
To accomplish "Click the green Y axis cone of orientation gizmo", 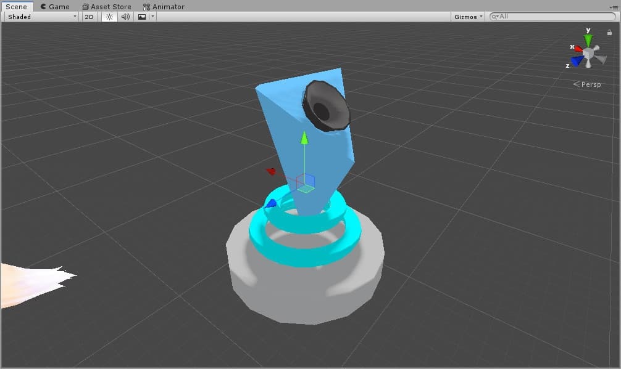I will tap(588, 40).
